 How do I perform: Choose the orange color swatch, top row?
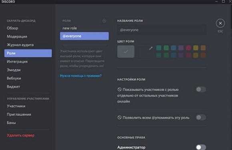click(x=203, y=48)
